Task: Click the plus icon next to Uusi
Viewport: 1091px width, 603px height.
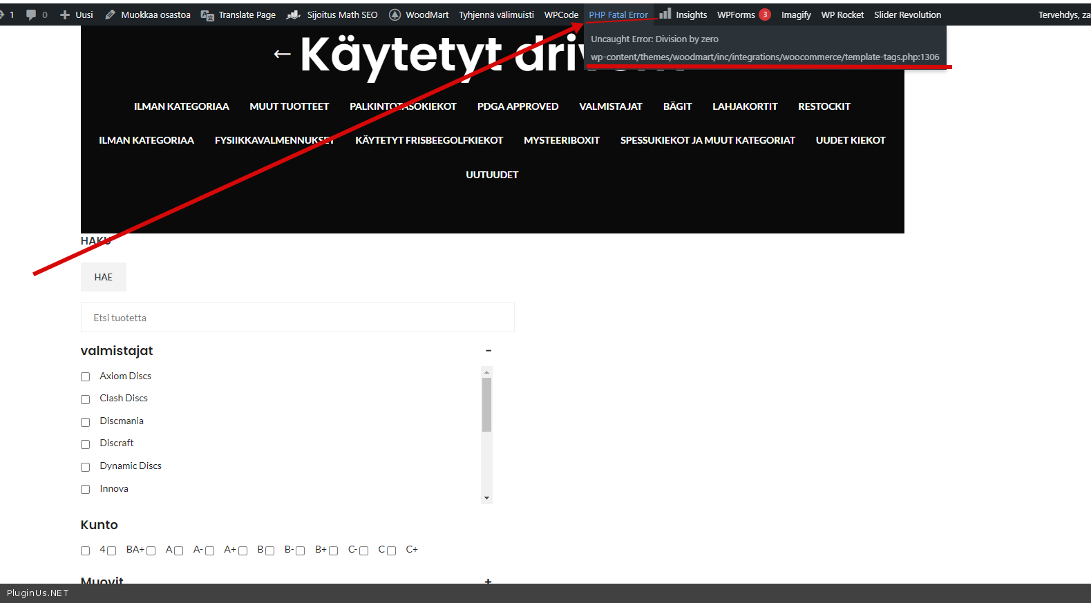Action: pos(65,15)
